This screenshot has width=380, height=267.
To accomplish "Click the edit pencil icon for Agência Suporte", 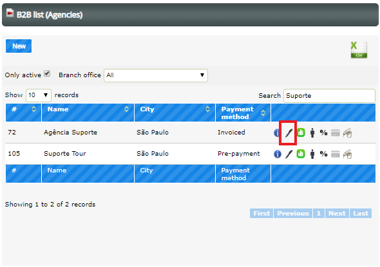I will tap(289, 133).
